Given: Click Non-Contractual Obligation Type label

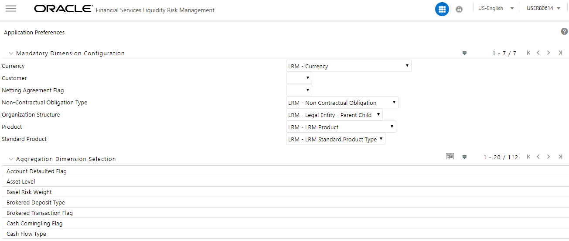Looking at the screenshot, I should 44,103.
